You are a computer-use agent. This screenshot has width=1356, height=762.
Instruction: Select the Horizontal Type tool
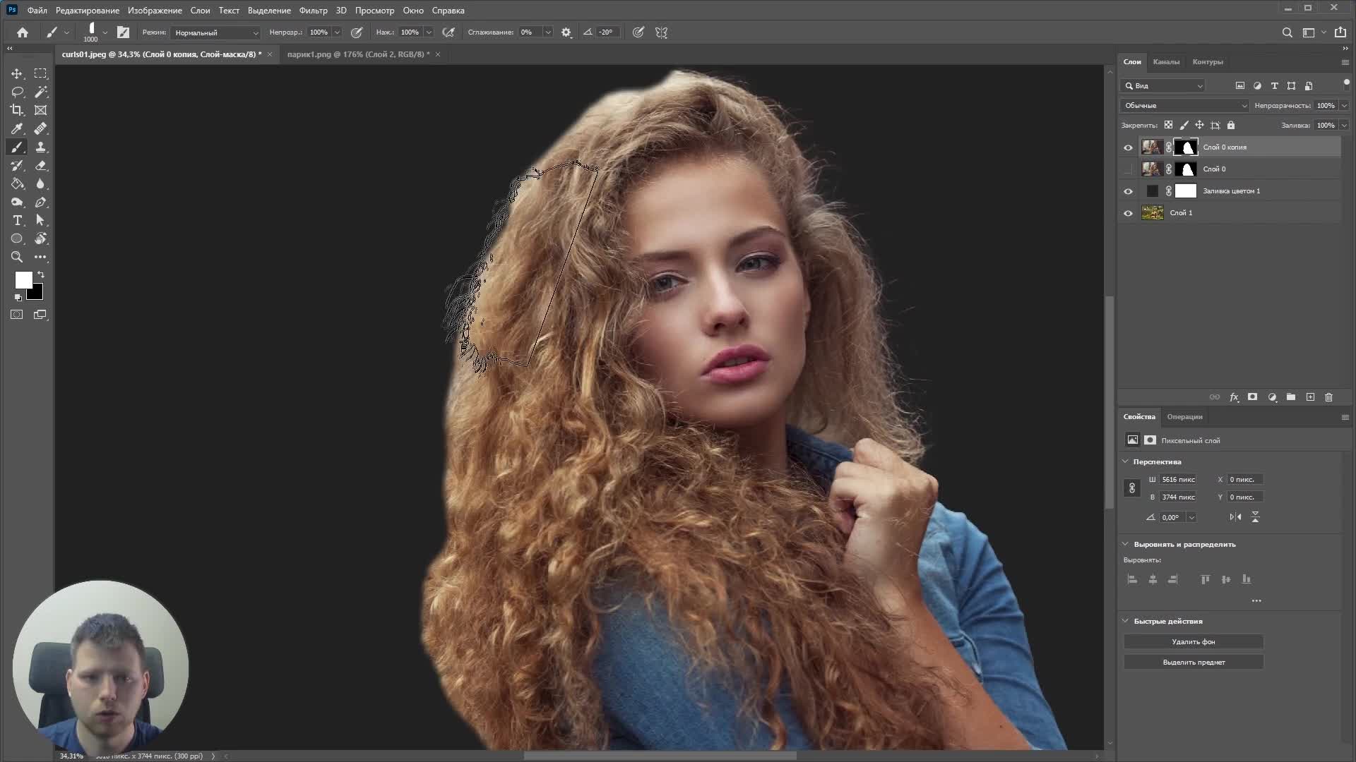pyautogui.click(x=17, y=220)
